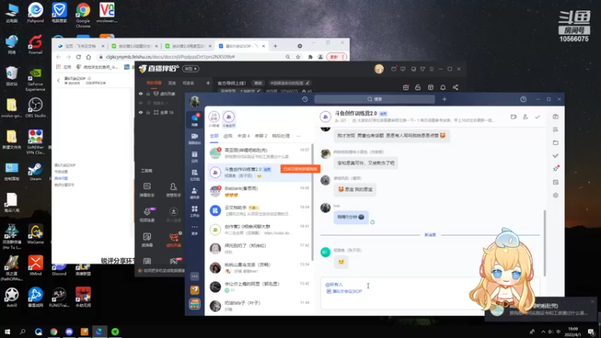
Task: Open the Messages section in Feishu sidebar
Action: pos(195,120)
